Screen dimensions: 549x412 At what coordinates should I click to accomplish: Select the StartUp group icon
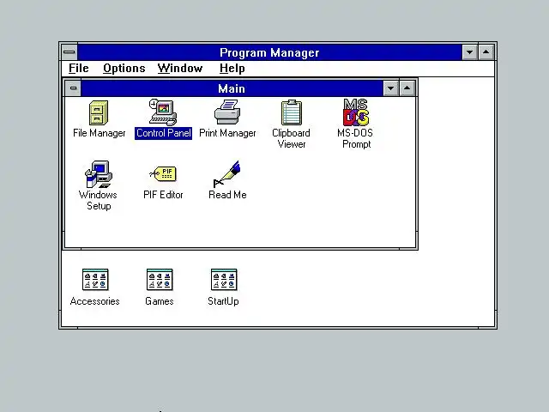224,280
